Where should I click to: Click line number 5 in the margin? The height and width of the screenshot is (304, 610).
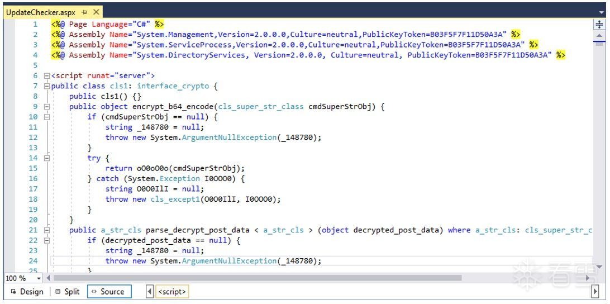tap(35, 65)
